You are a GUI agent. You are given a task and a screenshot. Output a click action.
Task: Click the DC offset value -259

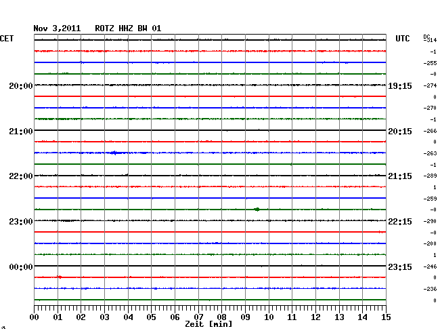pyautogui.click(x=430, y=199)
